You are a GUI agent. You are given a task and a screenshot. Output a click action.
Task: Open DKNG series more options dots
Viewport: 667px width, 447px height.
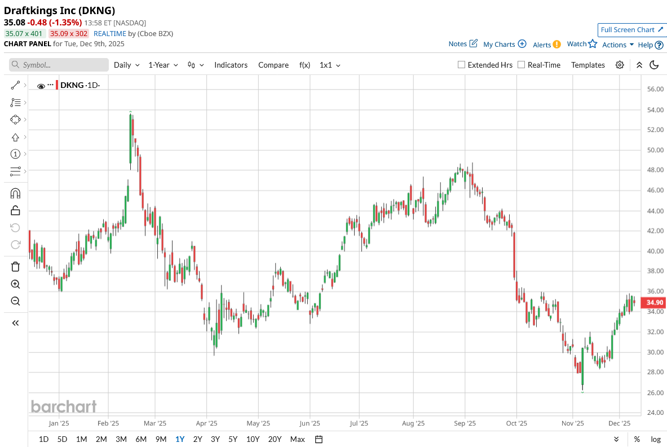50,85
